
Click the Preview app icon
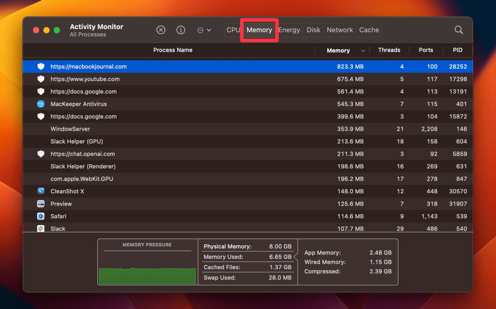point(41,204)
